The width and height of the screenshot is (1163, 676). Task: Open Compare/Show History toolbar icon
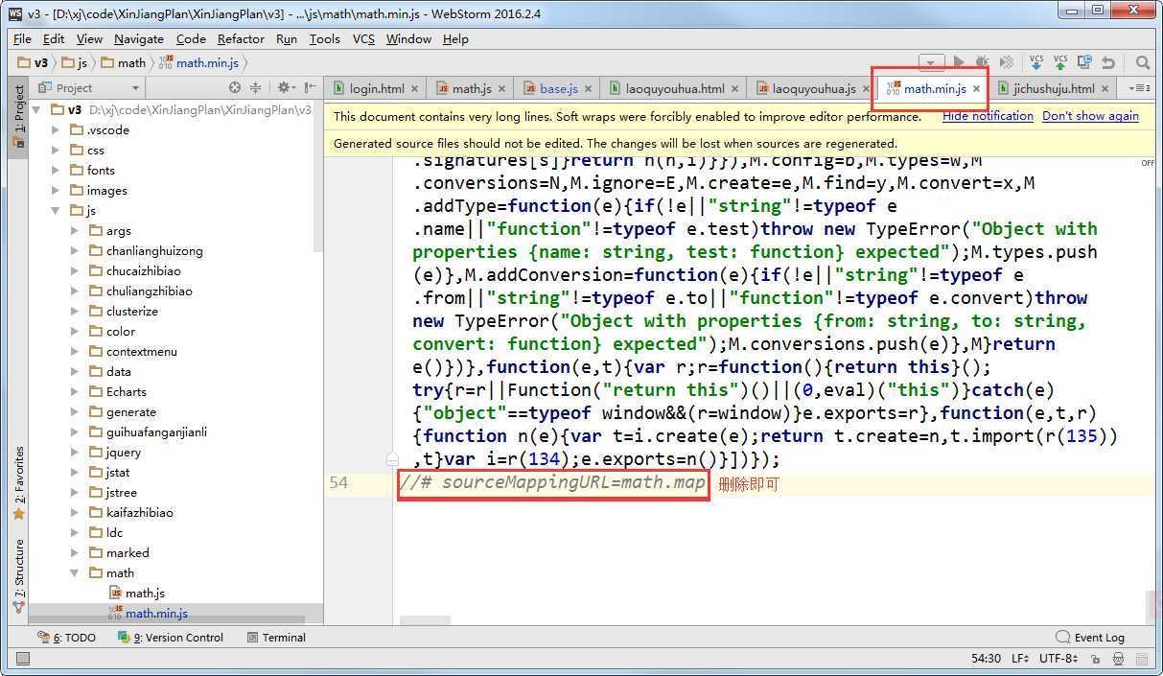pos(1084,62)
